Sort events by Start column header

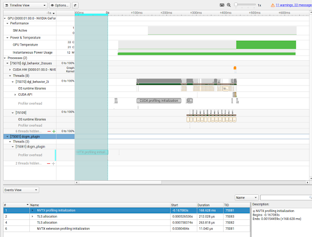click(x=183, y=205)
